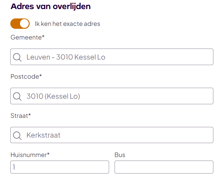
Task: Click the 'Postcode*' field label
Action: coord(26,76)
